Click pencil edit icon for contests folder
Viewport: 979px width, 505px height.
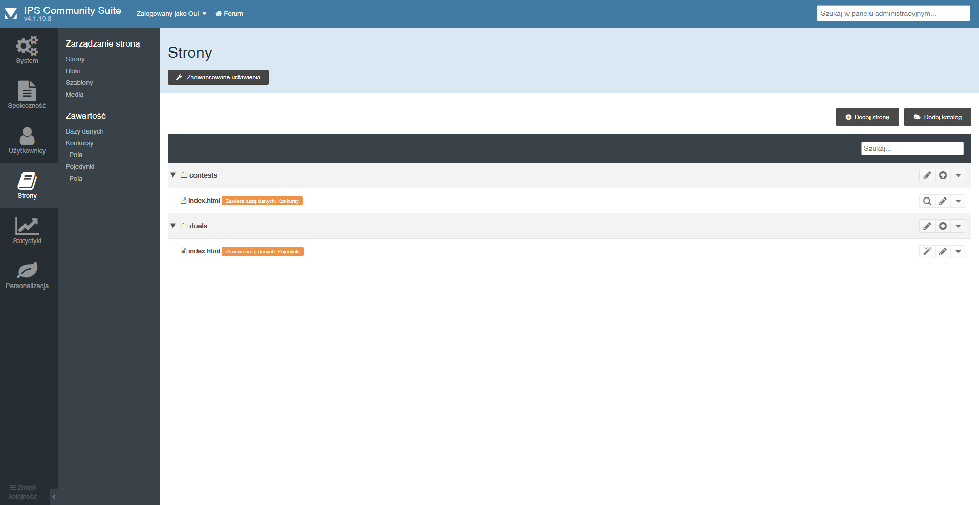(x=927, y=175)
